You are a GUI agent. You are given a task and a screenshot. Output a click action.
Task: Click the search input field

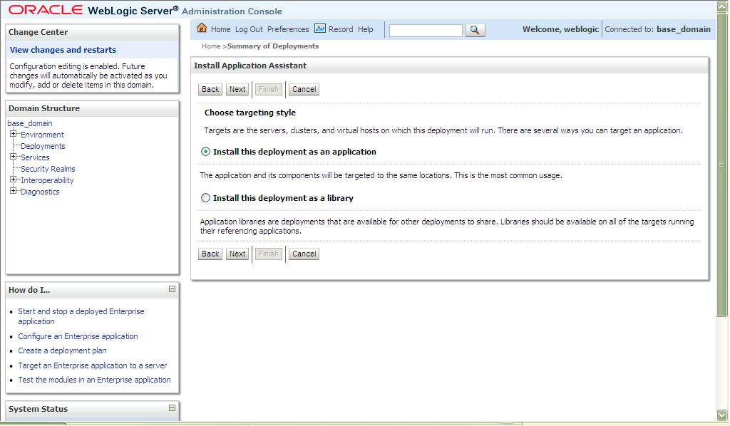click(426, 31)
